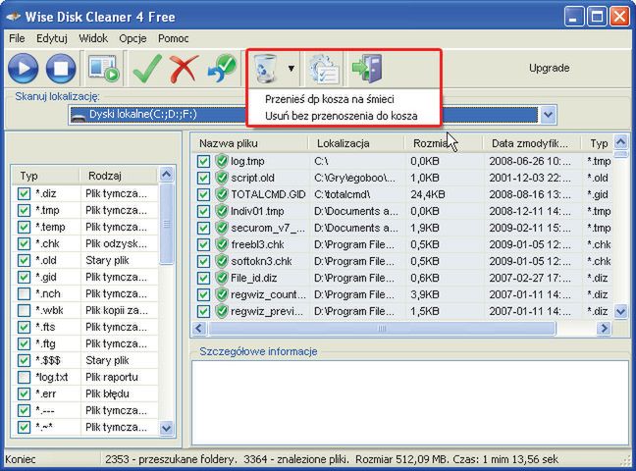The width and height of the screenshot is (636, 471).
Task: Uncheck the log.tmp file checkbox
Action: click(x=203, y=161)
